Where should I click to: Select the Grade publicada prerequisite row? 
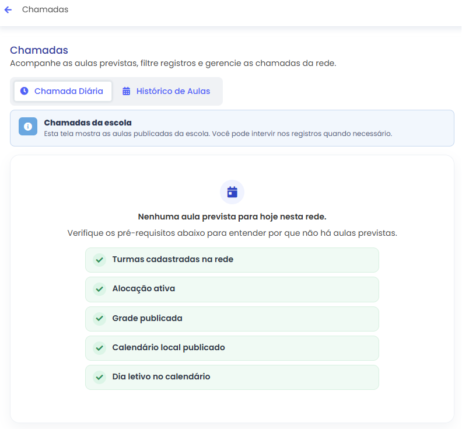(x=232, y=319)
